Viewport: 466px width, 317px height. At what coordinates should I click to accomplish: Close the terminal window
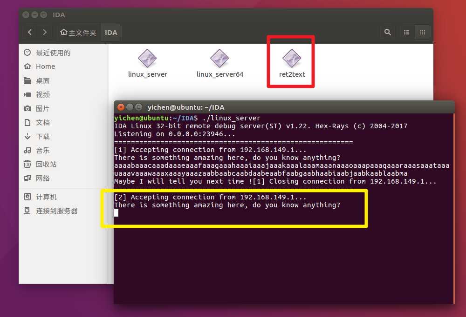click(x=121, y=107)
